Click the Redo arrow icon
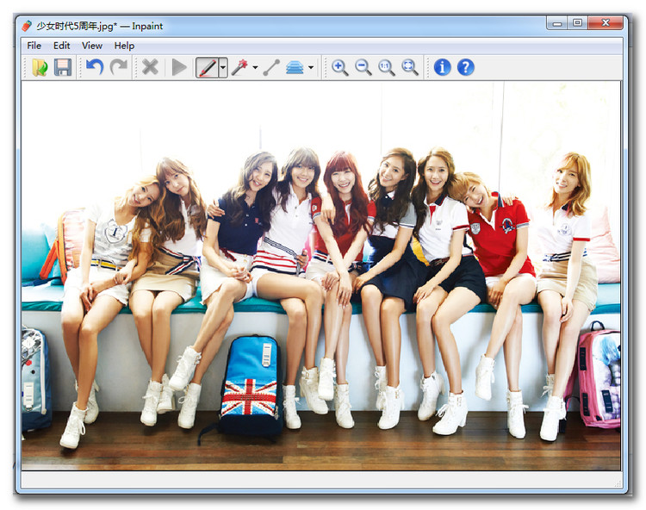This screenshot has width=646, height=510. click(x=119, y=67)
